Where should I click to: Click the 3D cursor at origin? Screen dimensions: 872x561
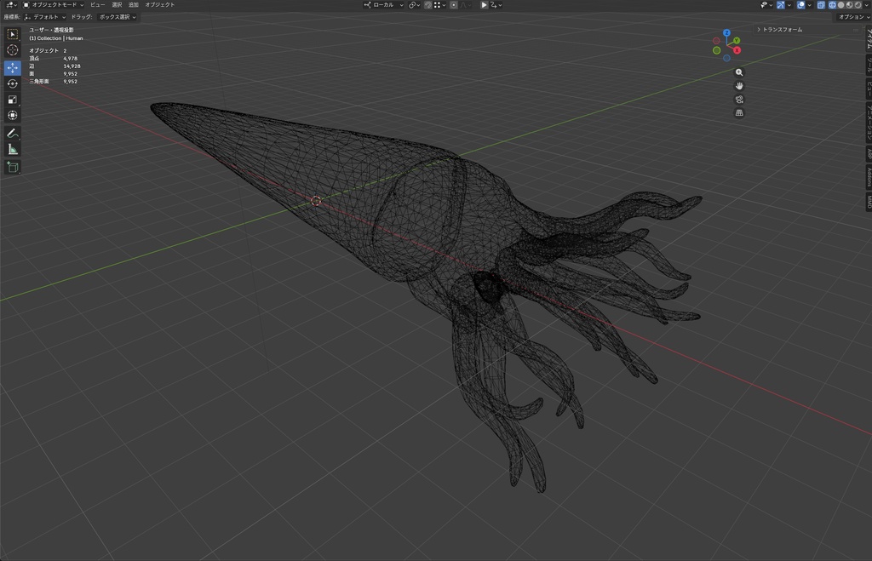pos(316,201)
